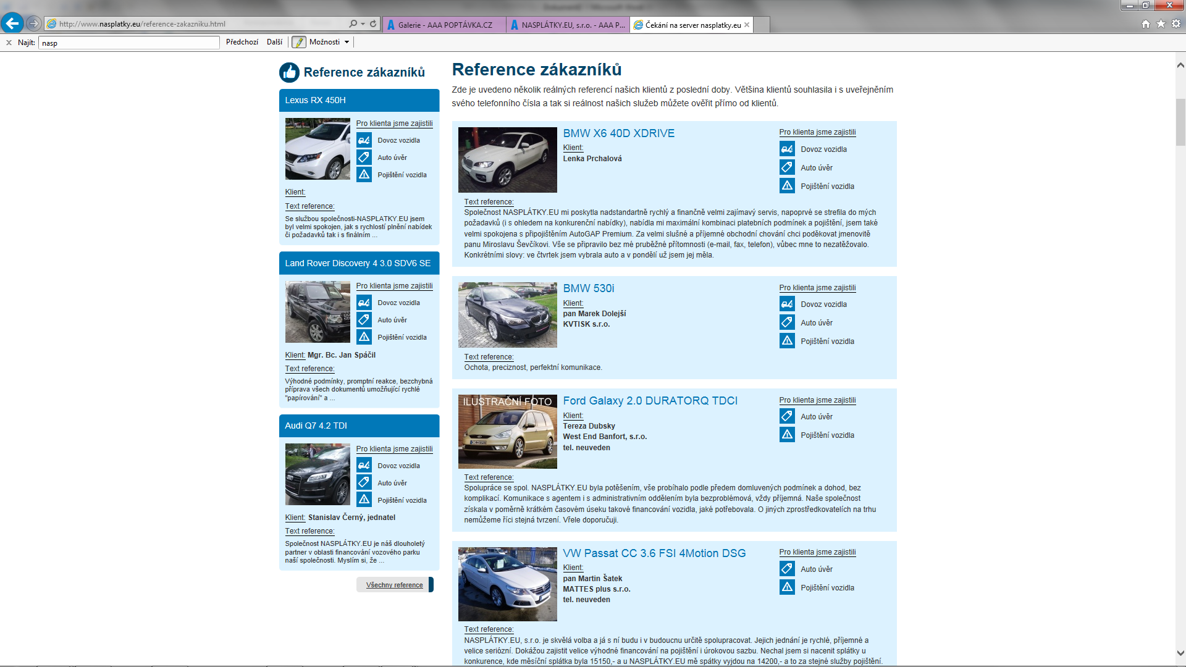Click Auto úvěr icon in Audi Q7 card
The height and width of the screenshot is (667, 1186).
point(364,483)
